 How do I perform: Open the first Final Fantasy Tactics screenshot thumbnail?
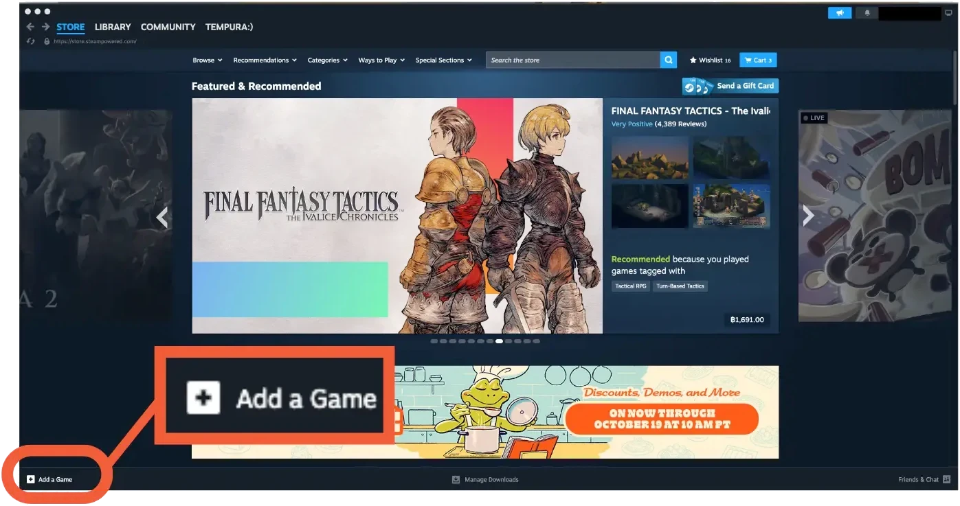pyautogui.click(x=649, y=157)
